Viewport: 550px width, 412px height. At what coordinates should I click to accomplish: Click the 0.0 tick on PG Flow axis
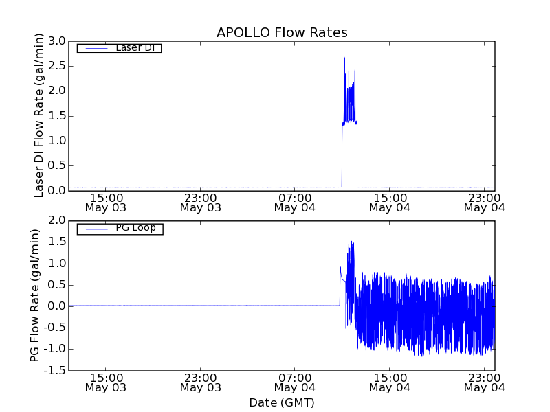click(x=57, y=306)
